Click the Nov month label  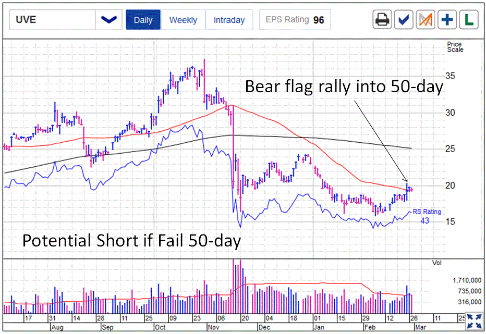[214, 327]
